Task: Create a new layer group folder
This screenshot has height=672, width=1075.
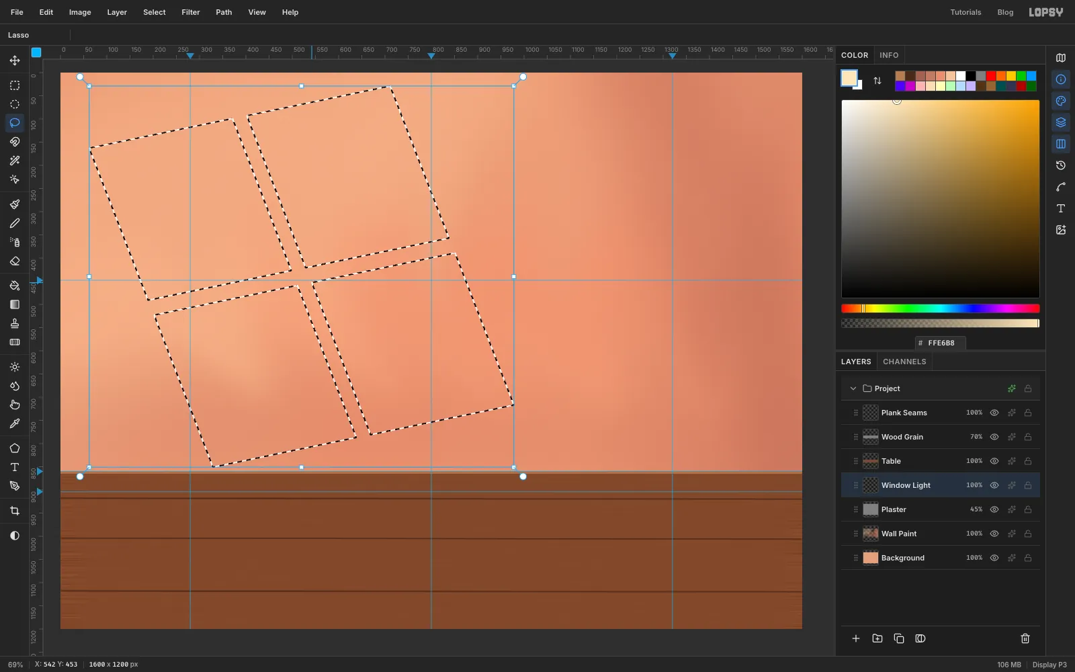Action: [x=877, y=638]
